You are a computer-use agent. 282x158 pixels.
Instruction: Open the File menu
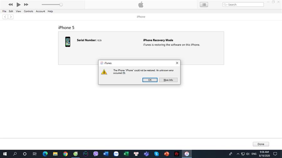click(4, 11)
